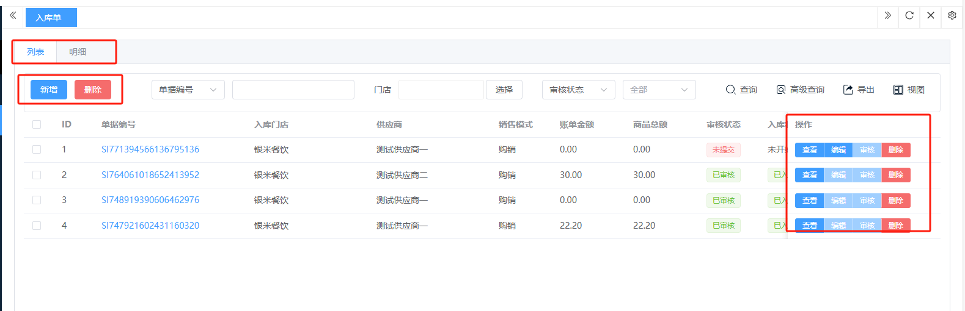Open document link SI764061018652413952
Viewport: 965px width, 311px height.
point(150,175)
